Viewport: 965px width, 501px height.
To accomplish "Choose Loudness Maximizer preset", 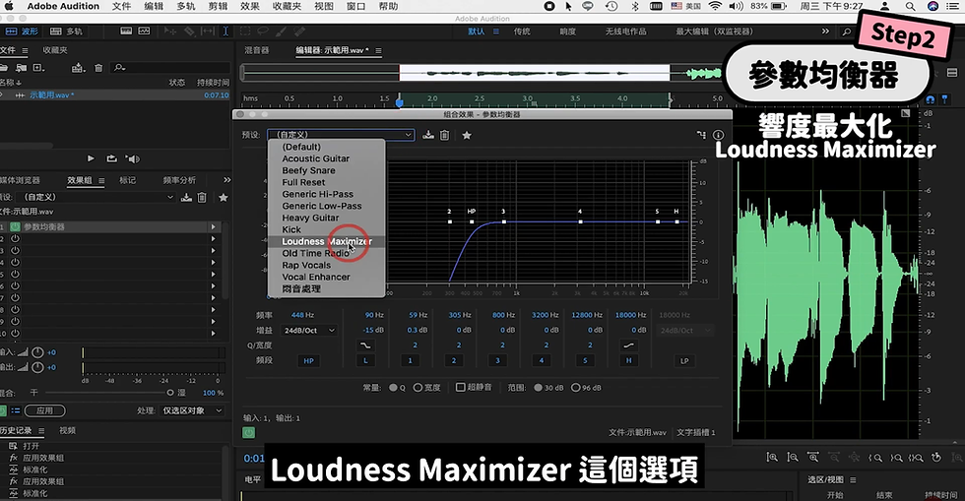I will click(327, 241).
